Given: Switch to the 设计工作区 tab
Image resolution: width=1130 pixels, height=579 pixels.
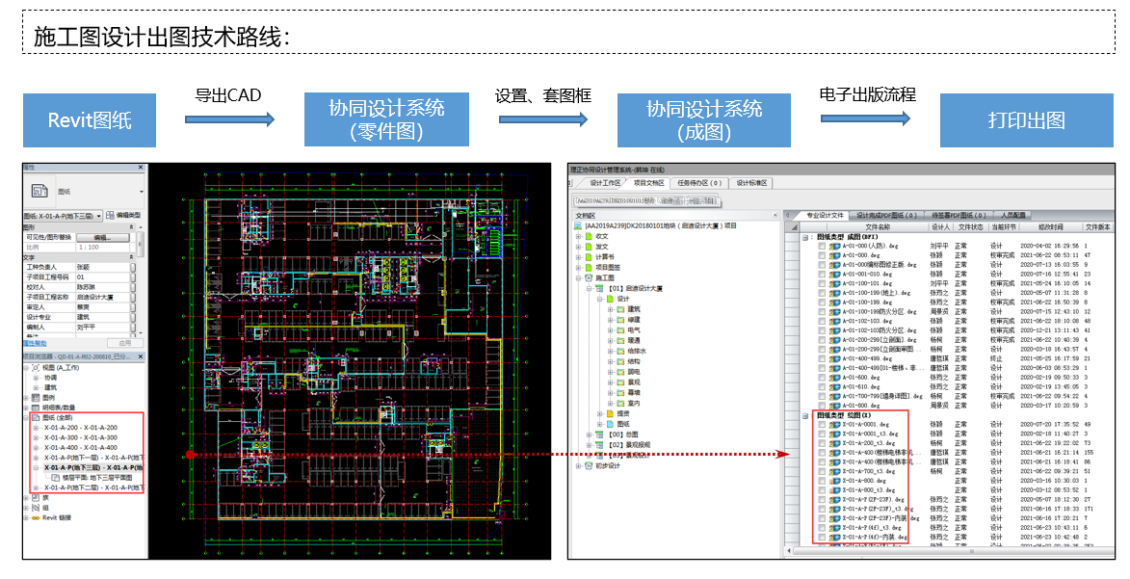Looking at the screenshot, I should pos(605,182).
